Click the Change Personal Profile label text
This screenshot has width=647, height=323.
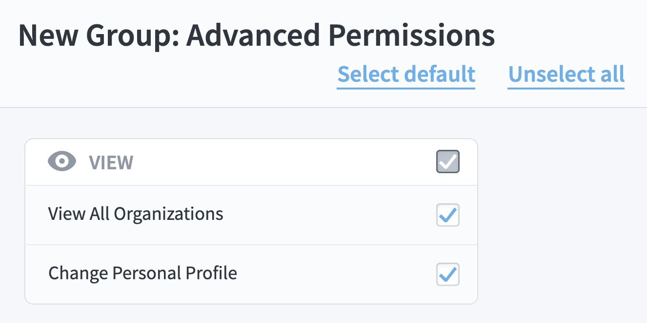pos(142,273)
